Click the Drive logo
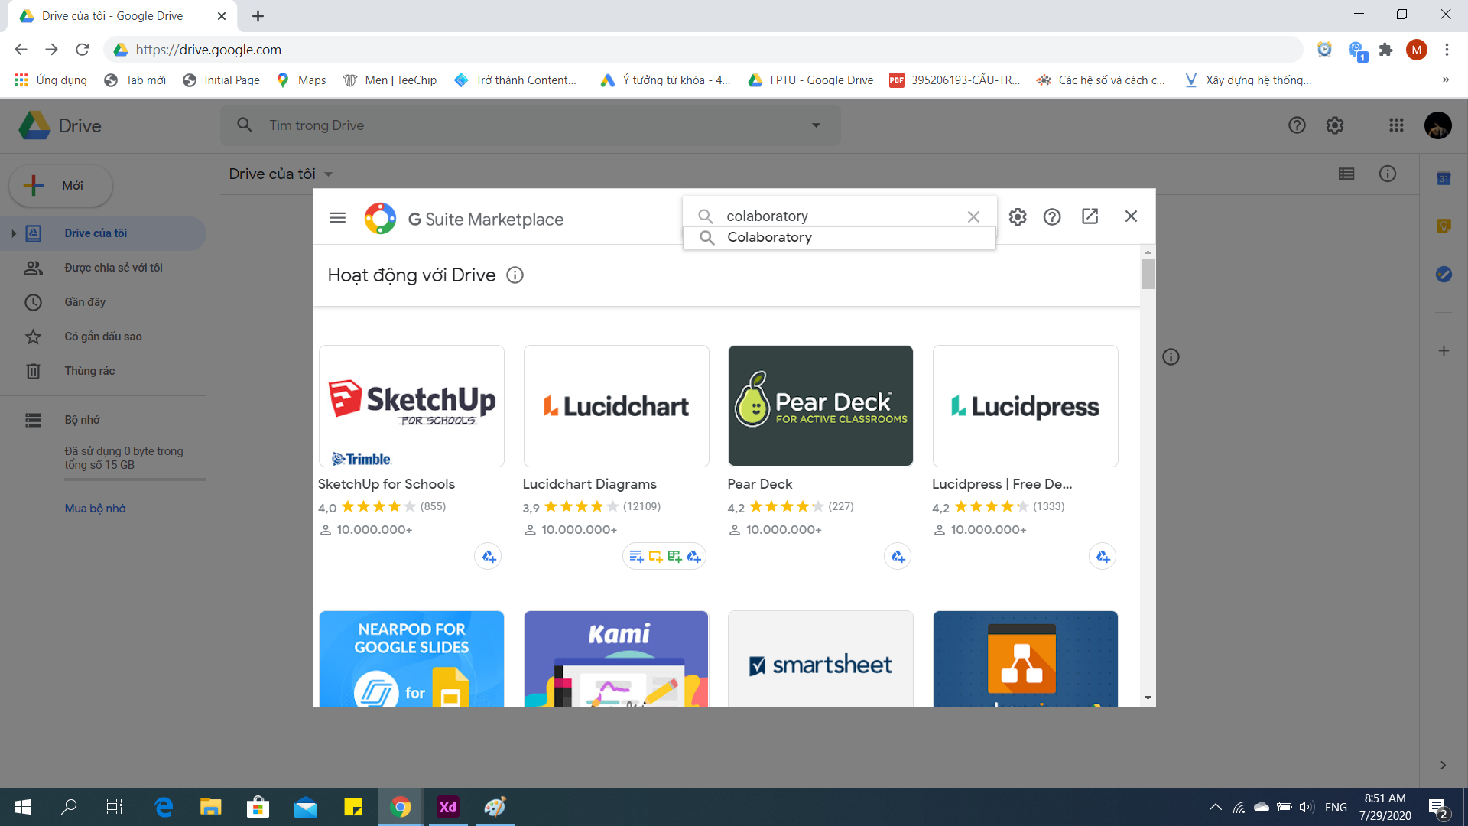The height and width of the screenshot is (826, 1468). (60, 125)
